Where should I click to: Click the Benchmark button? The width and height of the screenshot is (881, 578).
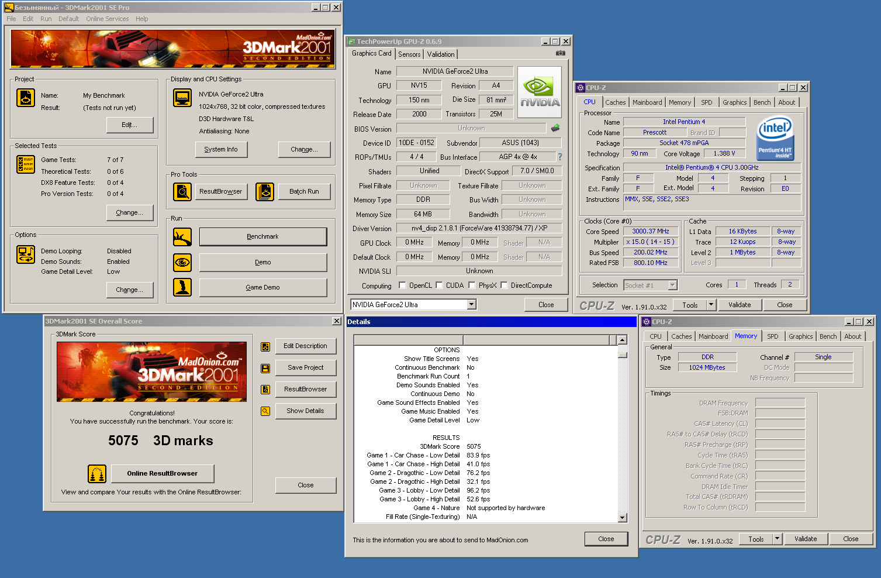pos(263,237)
